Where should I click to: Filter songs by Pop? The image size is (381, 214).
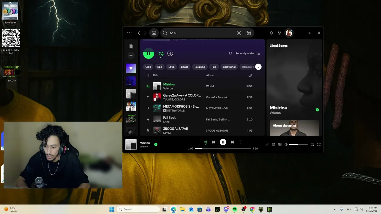pos(214,67)
